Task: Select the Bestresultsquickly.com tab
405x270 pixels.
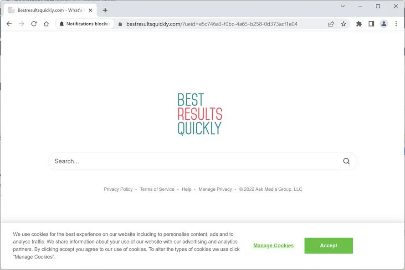Action: [50, 10]
